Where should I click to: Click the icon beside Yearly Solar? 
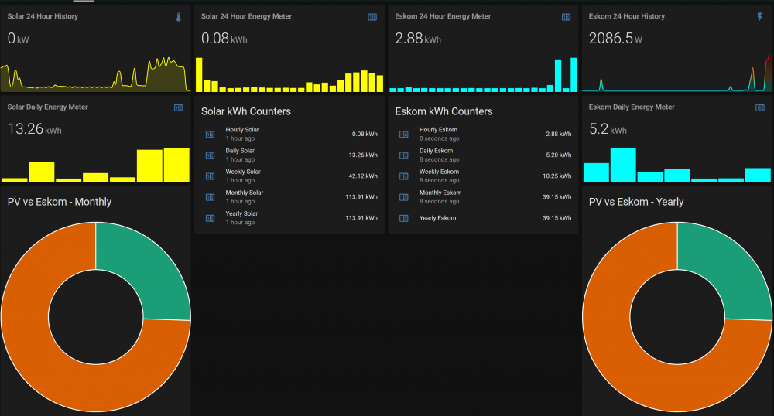(210, 218)
